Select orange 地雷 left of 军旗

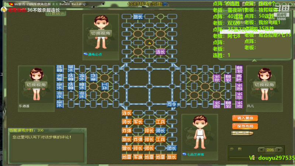tap(126, 157)
